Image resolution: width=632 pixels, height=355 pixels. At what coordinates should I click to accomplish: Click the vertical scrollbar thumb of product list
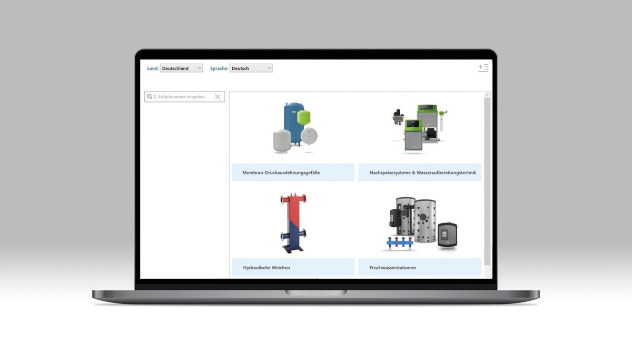487,181
